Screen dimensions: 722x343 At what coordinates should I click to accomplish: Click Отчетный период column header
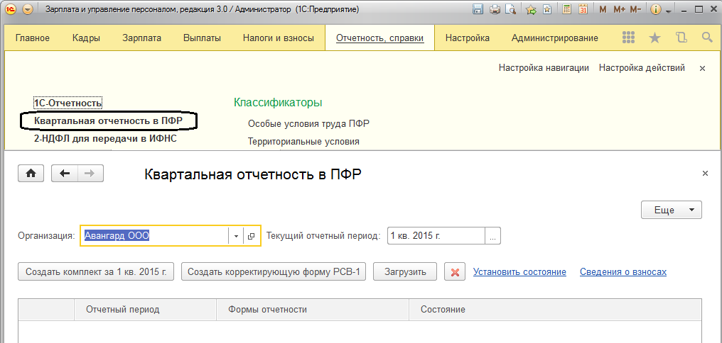click(145, 309)
